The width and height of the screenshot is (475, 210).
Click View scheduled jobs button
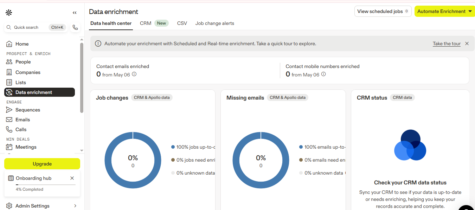click(383, 11)
